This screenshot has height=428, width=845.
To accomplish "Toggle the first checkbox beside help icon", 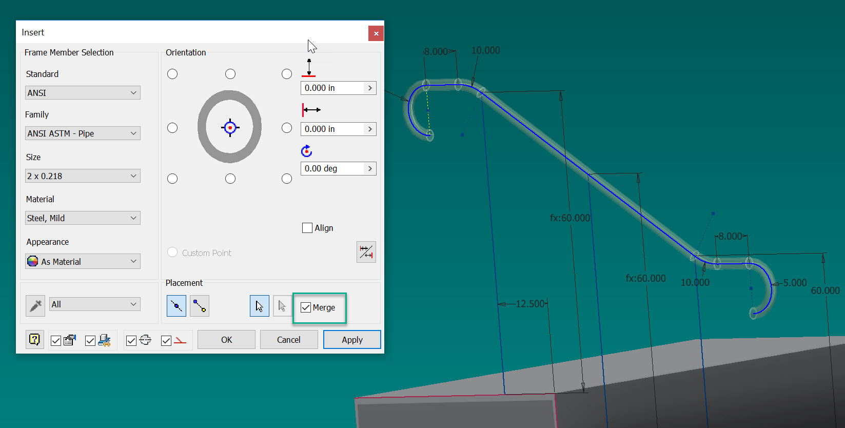I will pos(56,341).
